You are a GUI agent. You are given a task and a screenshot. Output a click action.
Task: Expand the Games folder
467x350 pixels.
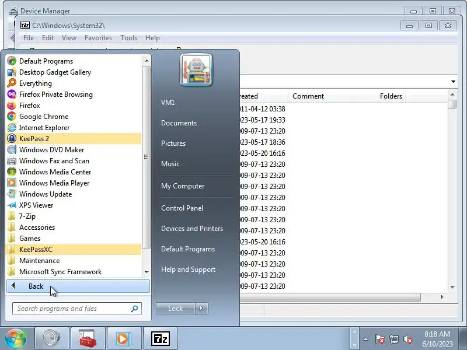tap(74, 239)
